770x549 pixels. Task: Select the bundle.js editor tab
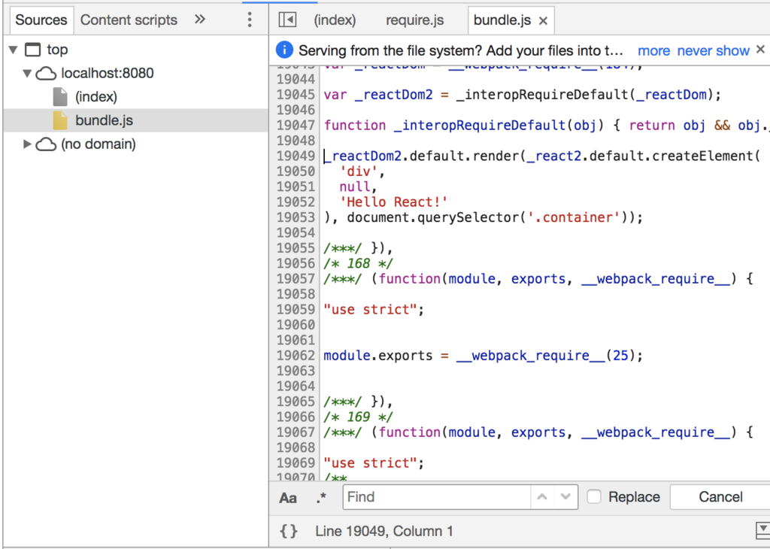[502, 20]
